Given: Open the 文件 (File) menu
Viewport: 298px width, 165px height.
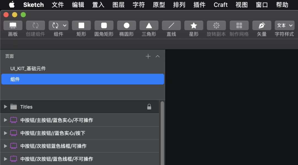Looking at the screenshot, I should pos(58,5).
